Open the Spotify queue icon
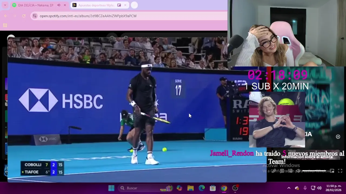Viewport: 346px width, 194px height. click(x=282, y=171)
